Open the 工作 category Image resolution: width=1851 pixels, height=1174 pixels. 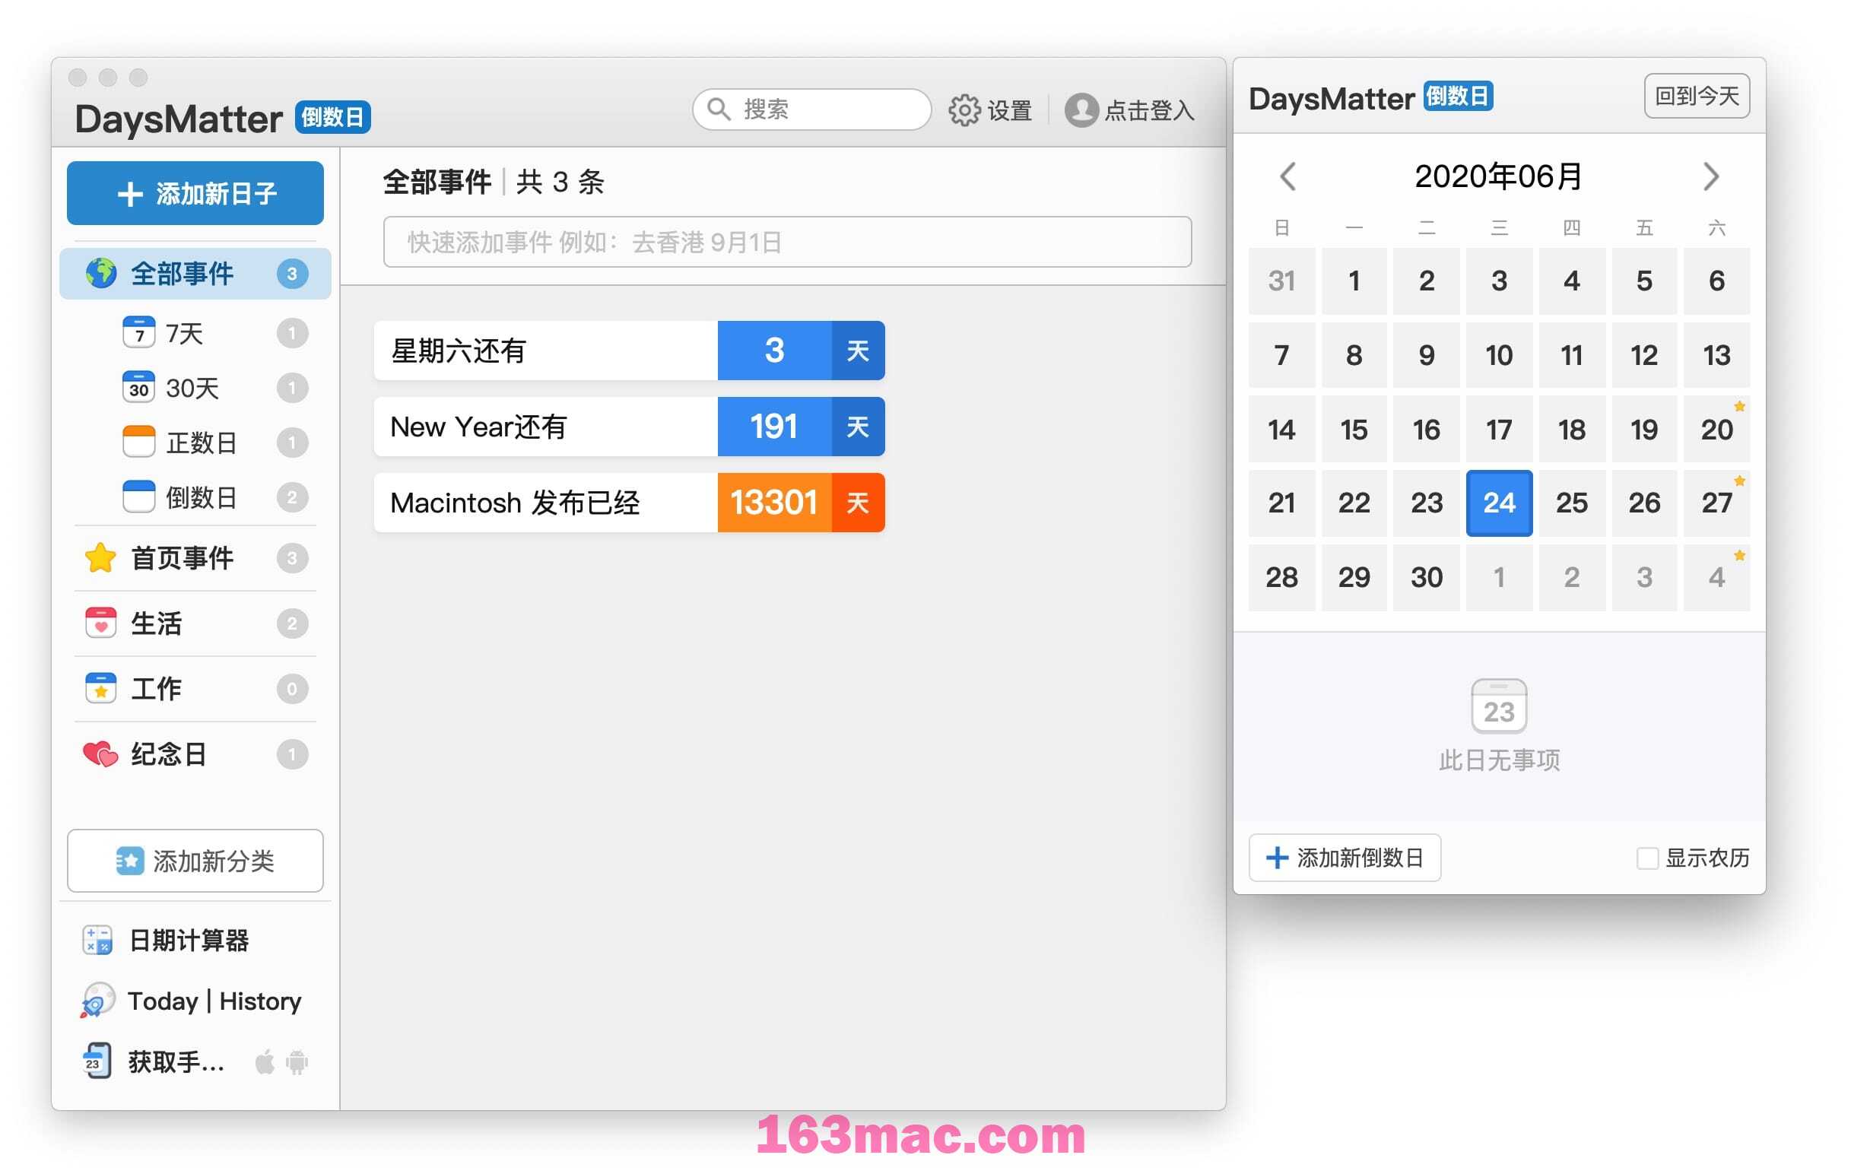(x=195, y=688)
